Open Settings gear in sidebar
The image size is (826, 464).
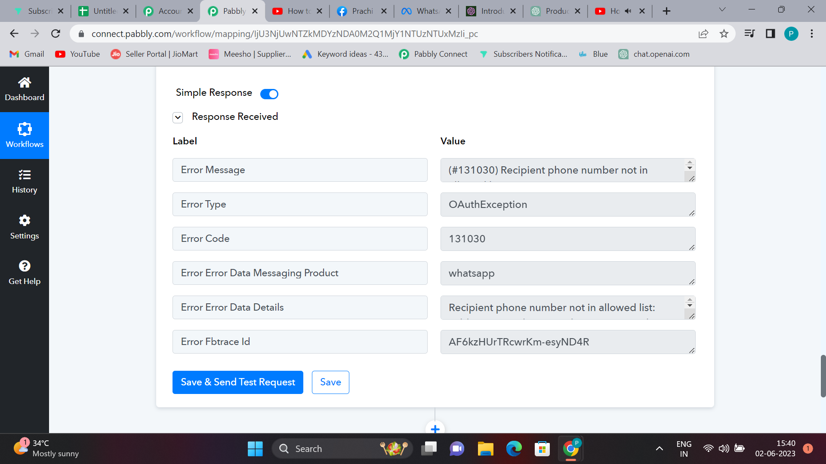pos(25,220)
